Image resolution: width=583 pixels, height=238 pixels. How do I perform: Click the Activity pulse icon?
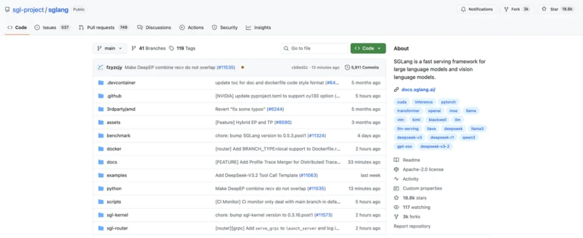[x=396, y=179]
